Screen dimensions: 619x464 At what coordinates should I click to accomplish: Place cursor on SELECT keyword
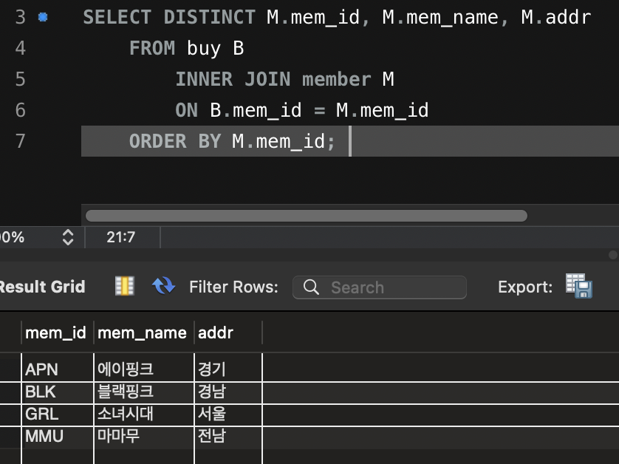[117, 17]
